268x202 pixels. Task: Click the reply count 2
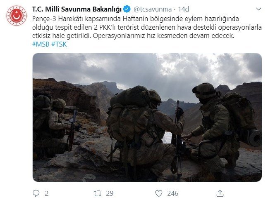(46, 193)
